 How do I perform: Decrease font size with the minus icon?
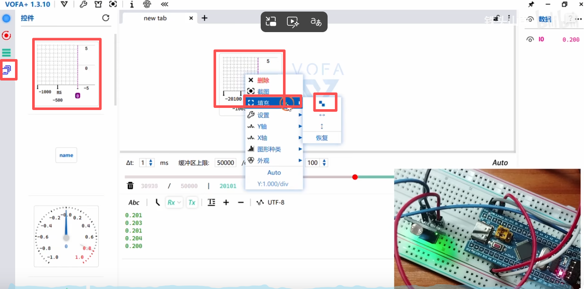pyautogui.click(x=241, y=203)
